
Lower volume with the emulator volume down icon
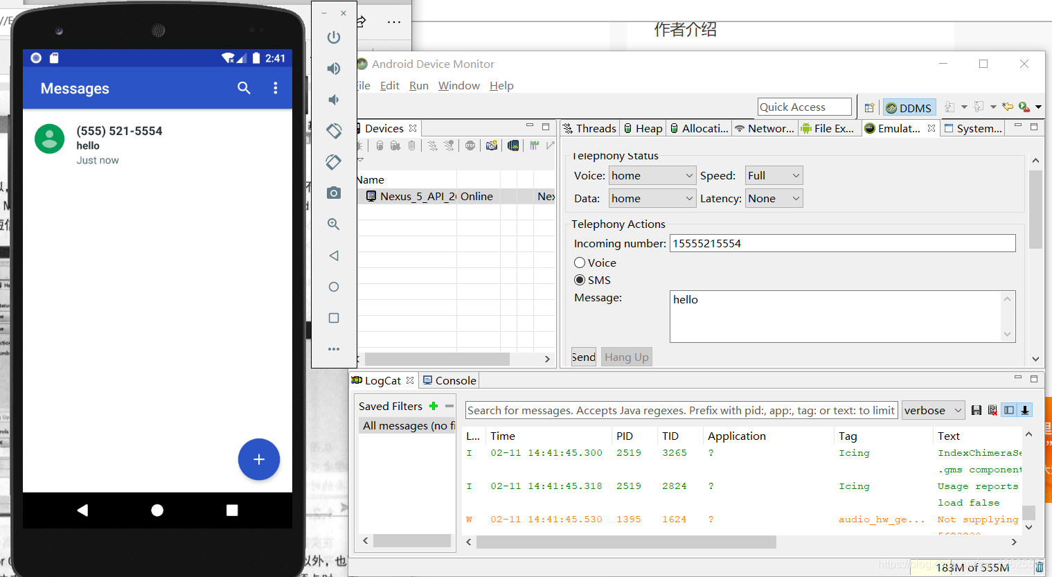[x=334, y=100]
